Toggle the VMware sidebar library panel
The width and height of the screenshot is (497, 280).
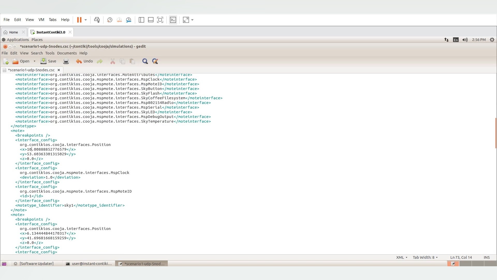click(141, 20)
